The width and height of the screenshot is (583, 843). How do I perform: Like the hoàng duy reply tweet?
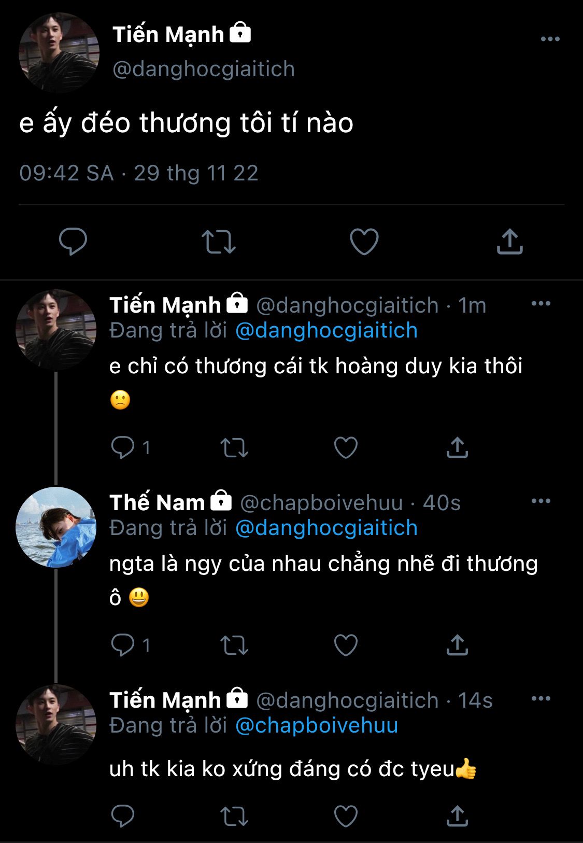pos(346,447)
